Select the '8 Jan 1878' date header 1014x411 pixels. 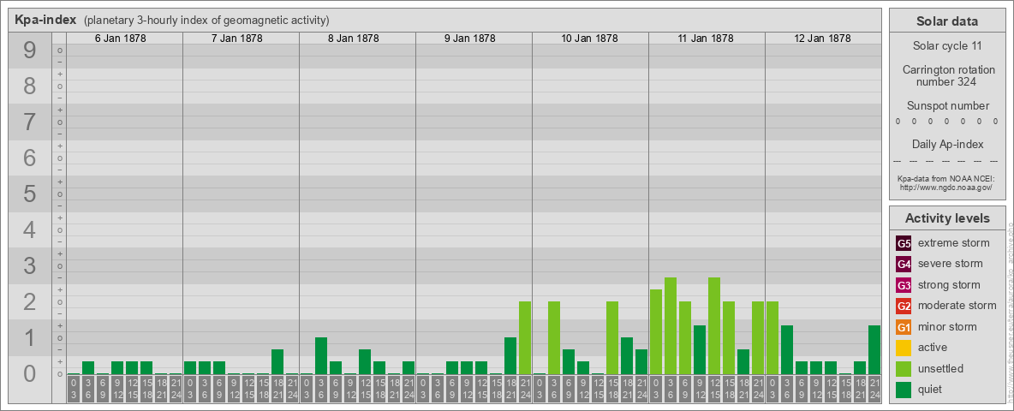tap(353, 39)
